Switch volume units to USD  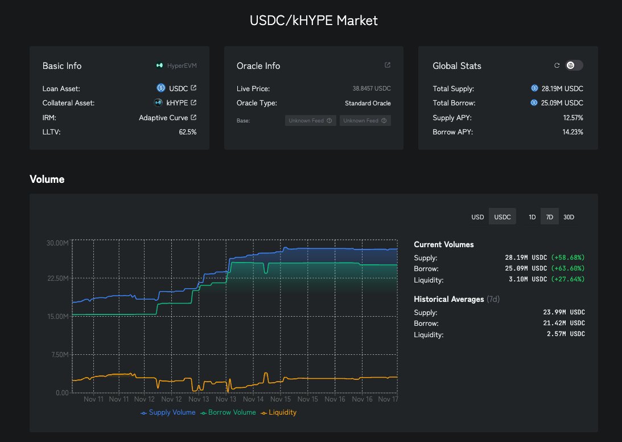(477, 217)
